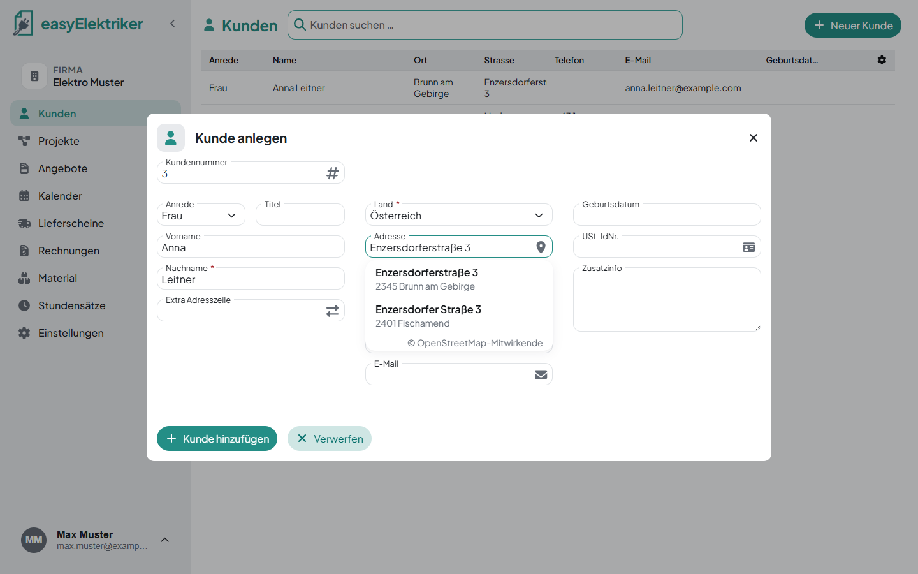This screenshot has height=574, width=918.
Task: Click the customer avatar icon in dialog header
Action: click(x=171, y=138)
